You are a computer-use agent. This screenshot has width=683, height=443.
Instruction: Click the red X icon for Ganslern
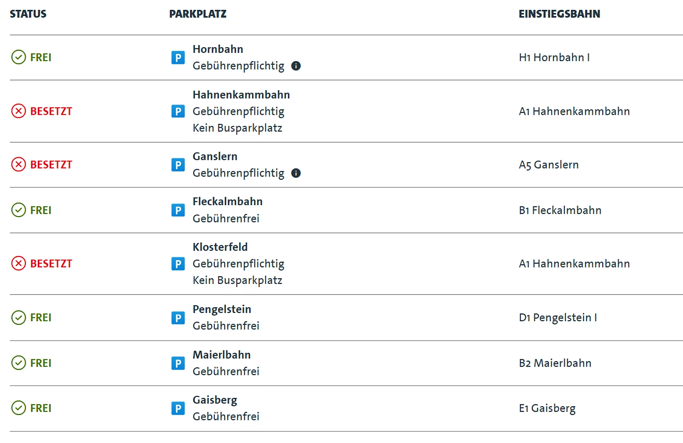pos(18,164)
